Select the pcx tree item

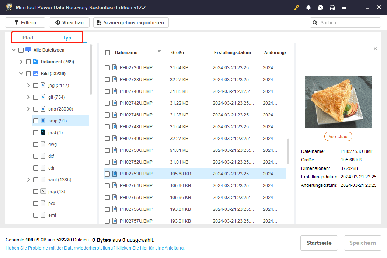tap(52, 203)
